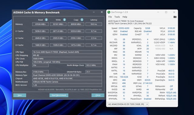Select the AMD Ryzen 9 7950X processor line

126,21
